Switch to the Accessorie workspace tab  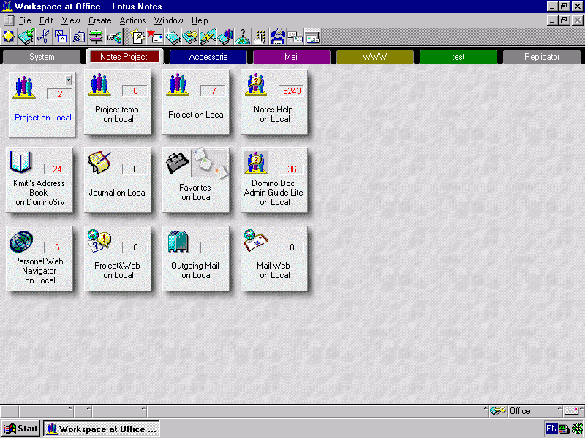click(x=208, y=57)
